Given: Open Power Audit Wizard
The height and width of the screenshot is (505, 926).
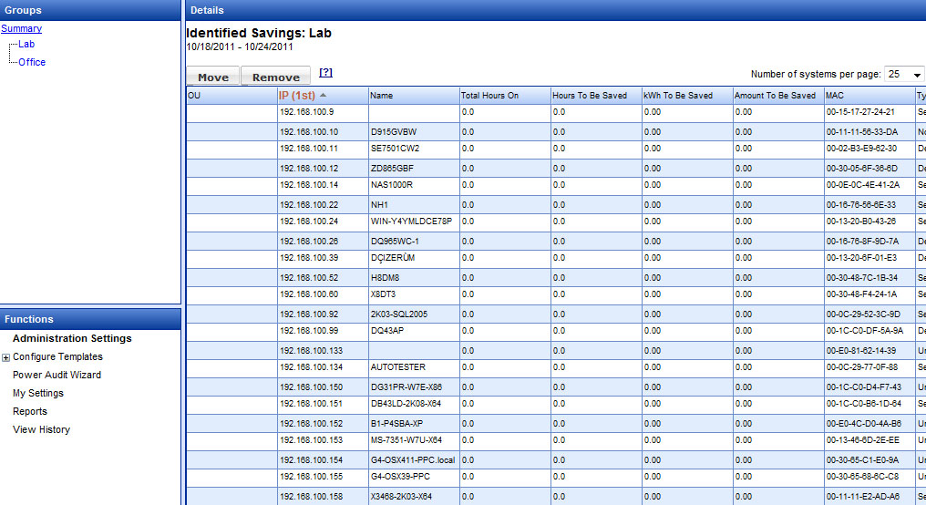Looking at the screenshot, I should tap(57, 375).
